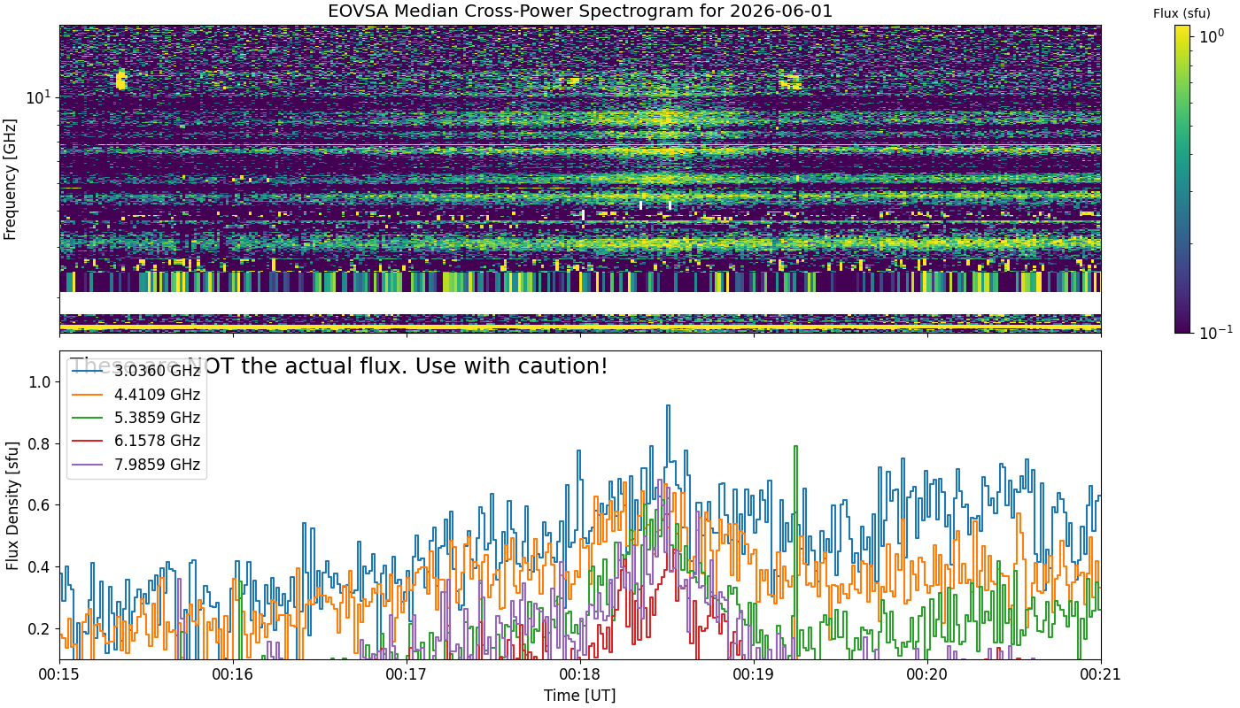Screen dimensions: 1240x708
Task: Click the green spike after 00:19
Action: tap(795, 448)
